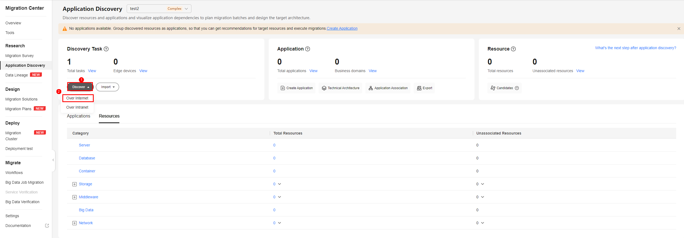
Task: Select Over Intranet from Discover menu
Action: click(78, 107)
